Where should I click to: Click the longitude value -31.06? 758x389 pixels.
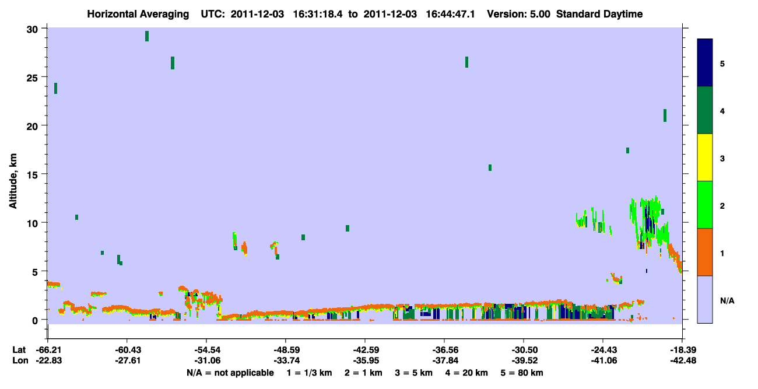tap(206, 361)
